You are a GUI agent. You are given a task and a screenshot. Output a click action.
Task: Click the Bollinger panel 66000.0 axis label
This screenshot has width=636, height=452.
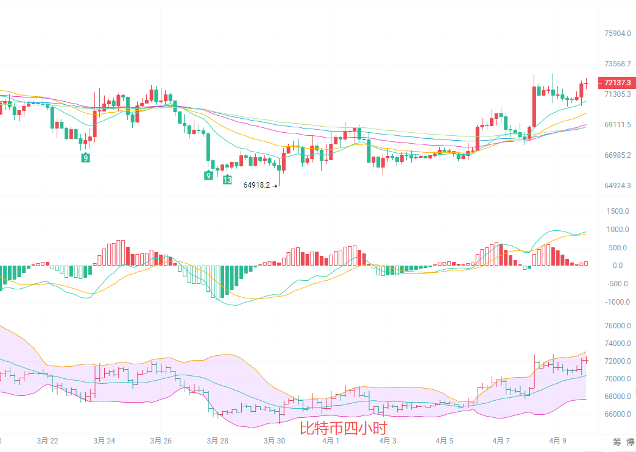[617, 414]
